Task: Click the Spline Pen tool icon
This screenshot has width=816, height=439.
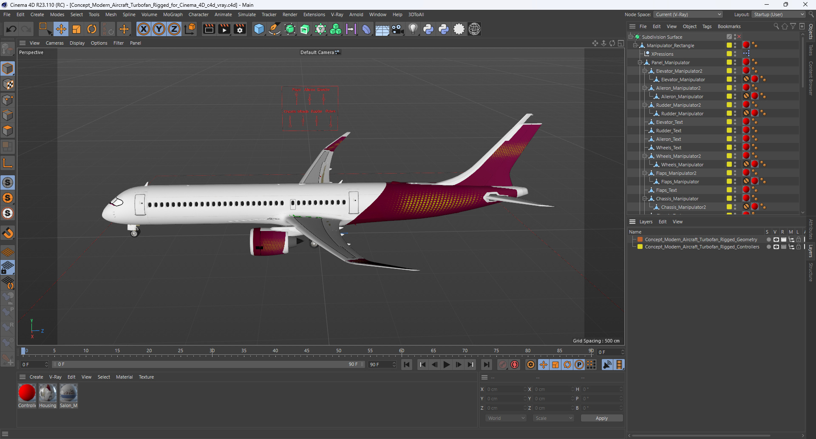Action: (275, 29)
